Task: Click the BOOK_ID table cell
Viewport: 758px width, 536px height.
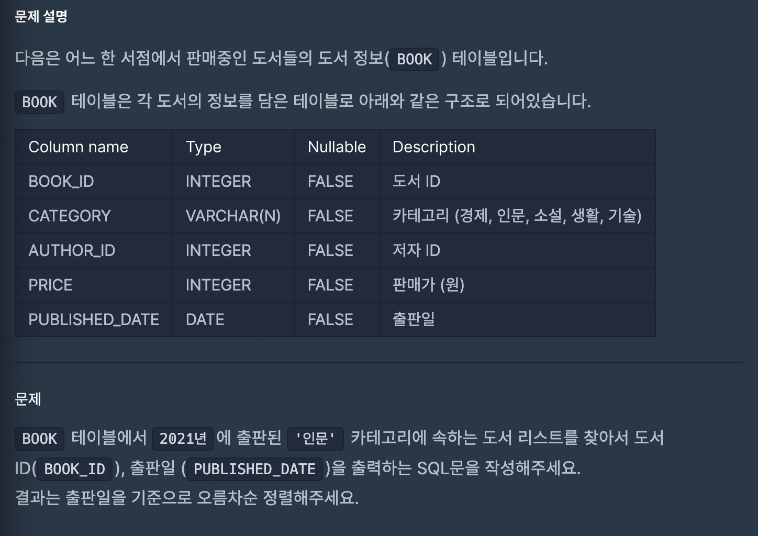Action: [x=94, y=182]
